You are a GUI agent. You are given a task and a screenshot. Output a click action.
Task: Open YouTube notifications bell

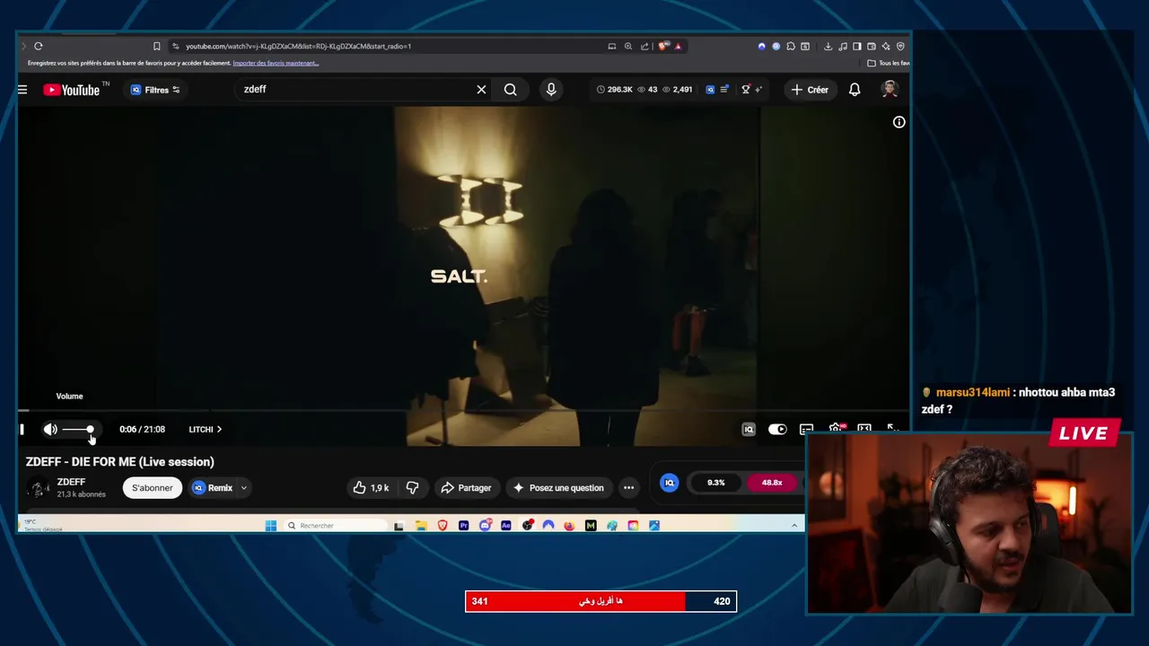pos(855,90)
